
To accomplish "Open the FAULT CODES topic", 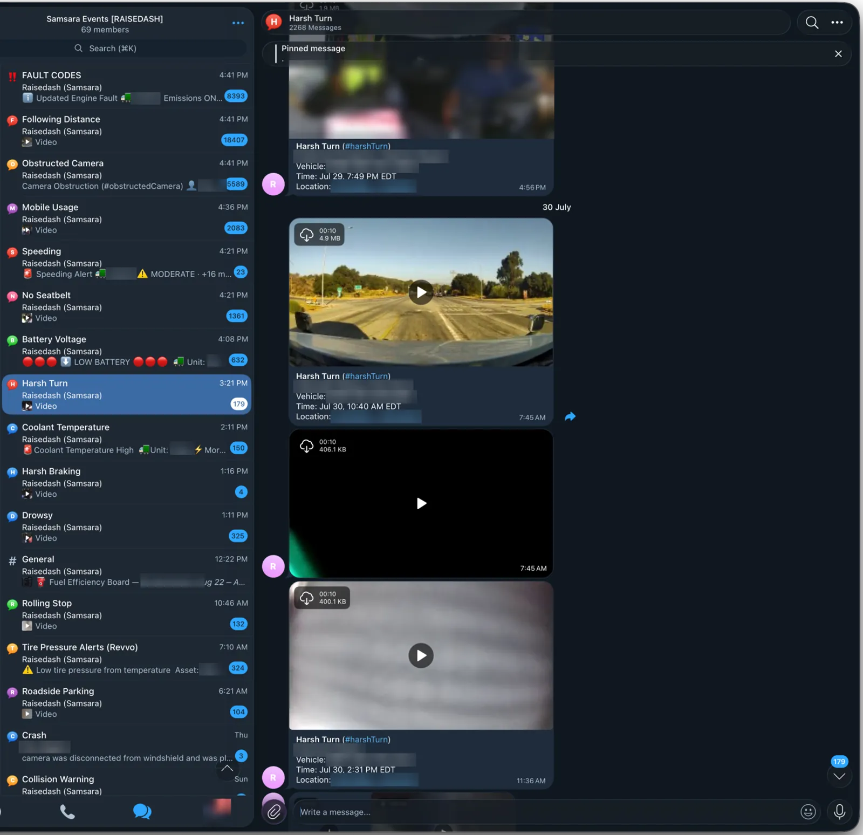I will 126,86.
